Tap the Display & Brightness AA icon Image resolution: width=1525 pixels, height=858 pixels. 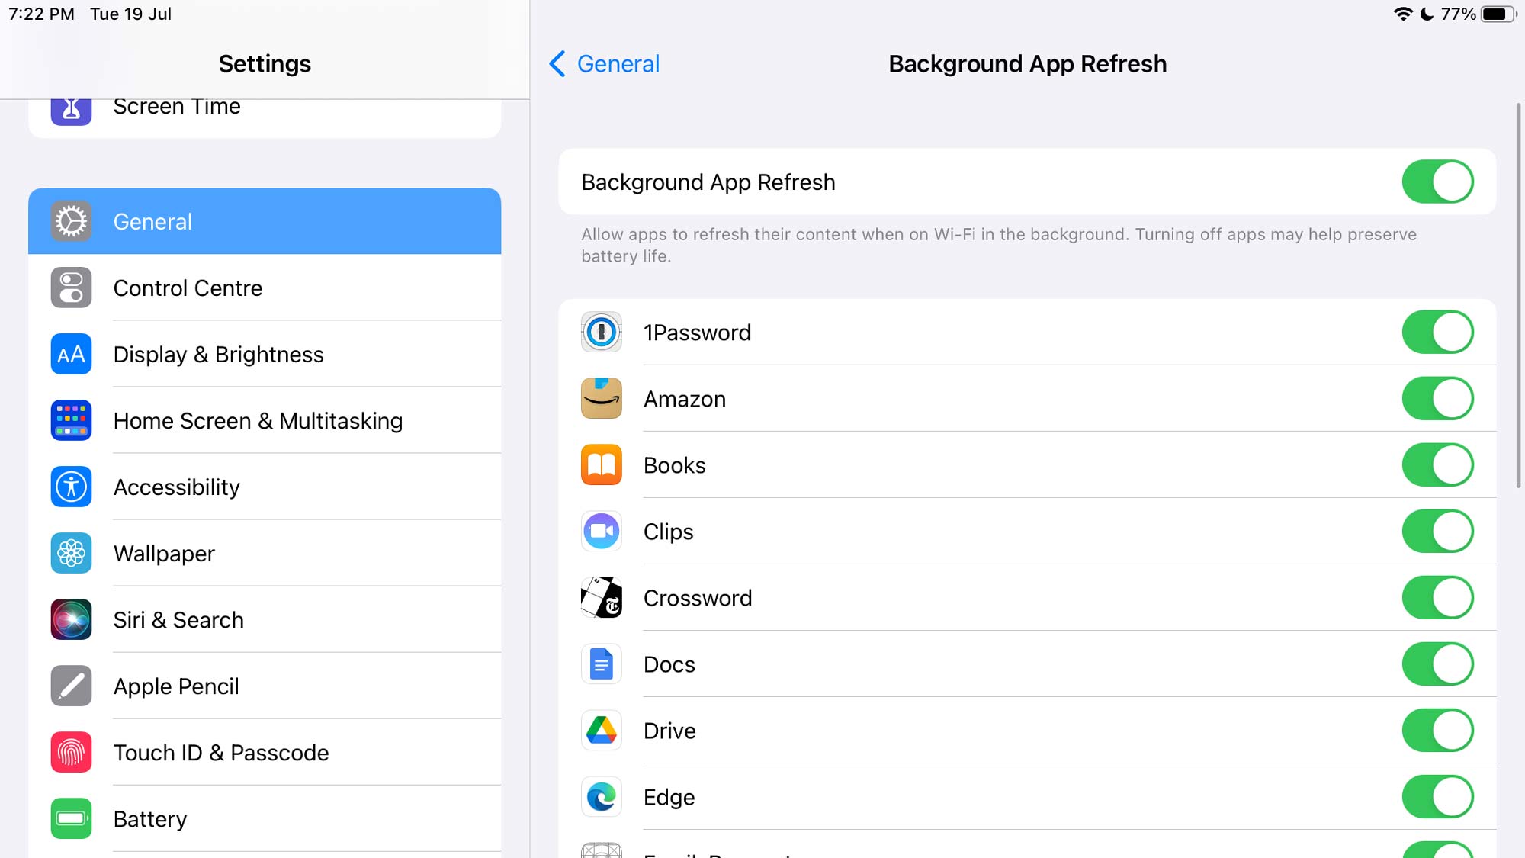[71, 354]
